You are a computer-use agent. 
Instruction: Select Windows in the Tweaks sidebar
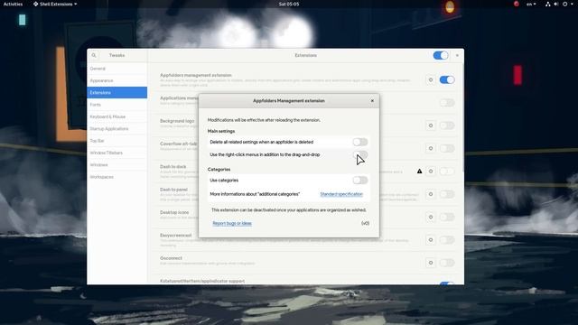(117, 164)
